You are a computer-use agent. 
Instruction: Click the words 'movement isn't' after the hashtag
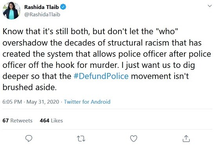pyautogui.click(x=160, y=76)
